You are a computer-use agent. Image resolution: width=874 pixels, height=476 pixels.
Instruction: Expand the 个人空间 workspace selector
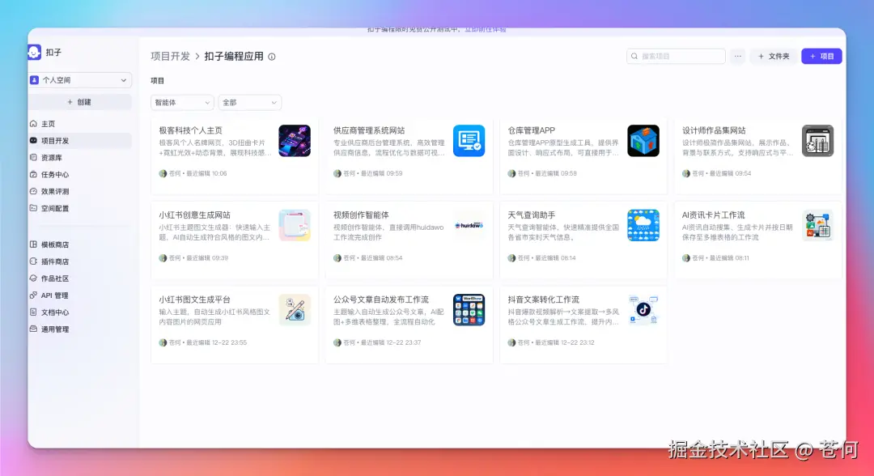(79, 79)
